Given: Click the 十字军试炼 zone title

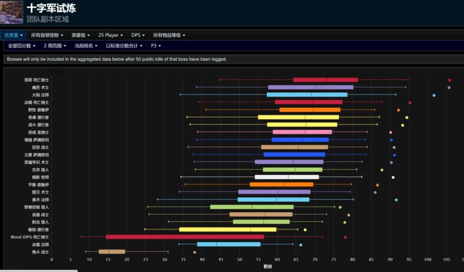Looking at the screenshot, I should [x=51, y=8].
